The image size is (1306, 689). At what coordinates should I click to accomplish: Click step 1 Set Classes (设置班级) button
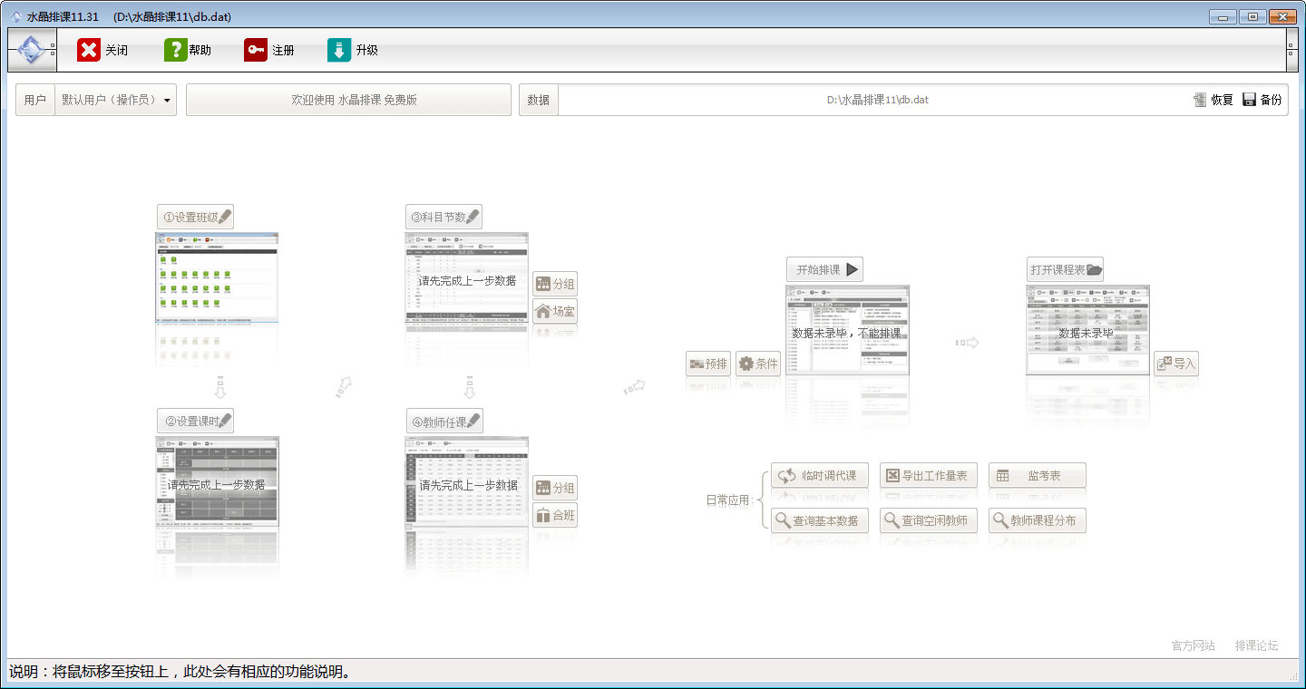click(195, 217)
